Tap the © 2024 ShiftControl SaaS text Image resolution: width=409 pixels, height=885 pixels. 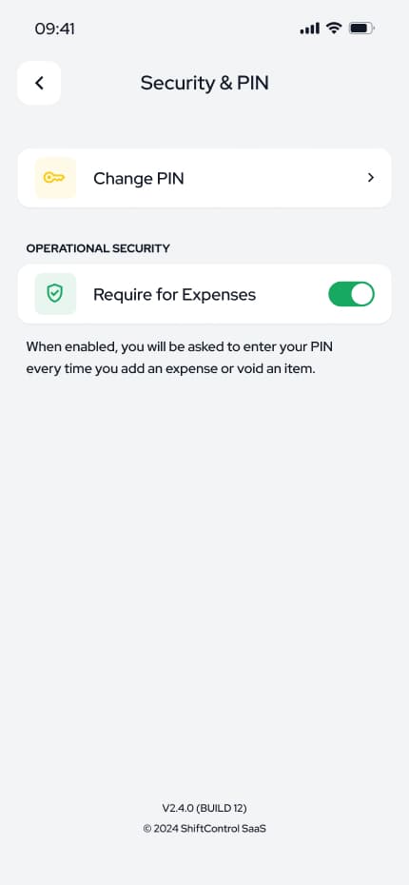point(204,829)
